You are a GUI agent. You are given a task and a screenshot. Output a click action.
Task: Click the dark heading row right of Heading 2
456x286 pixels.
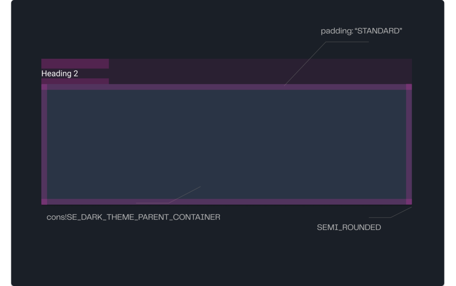click(260, 71)
